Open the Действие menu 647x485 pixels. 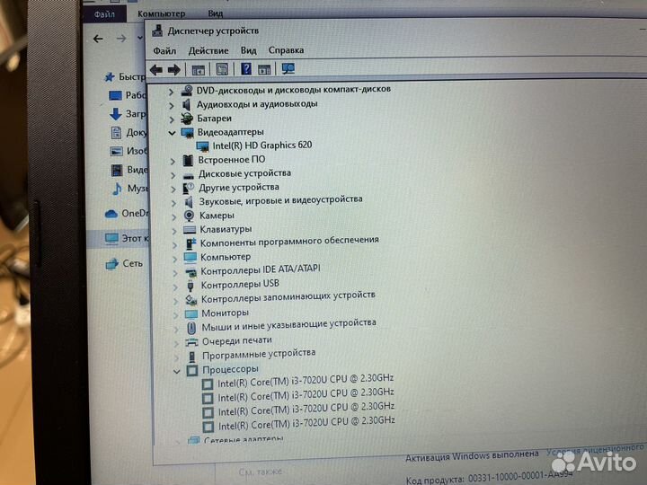click(208, 51)
